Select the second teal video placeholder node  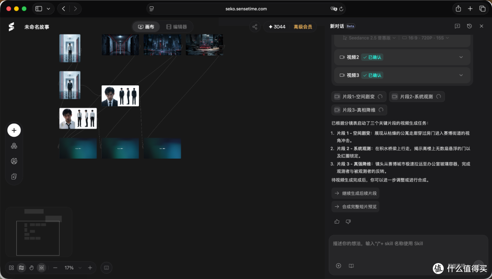[120, 148]
